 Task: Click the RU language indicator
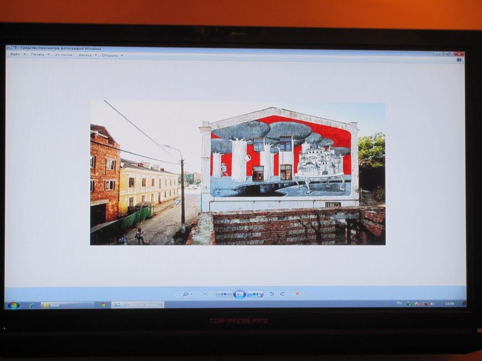[399, 303]
